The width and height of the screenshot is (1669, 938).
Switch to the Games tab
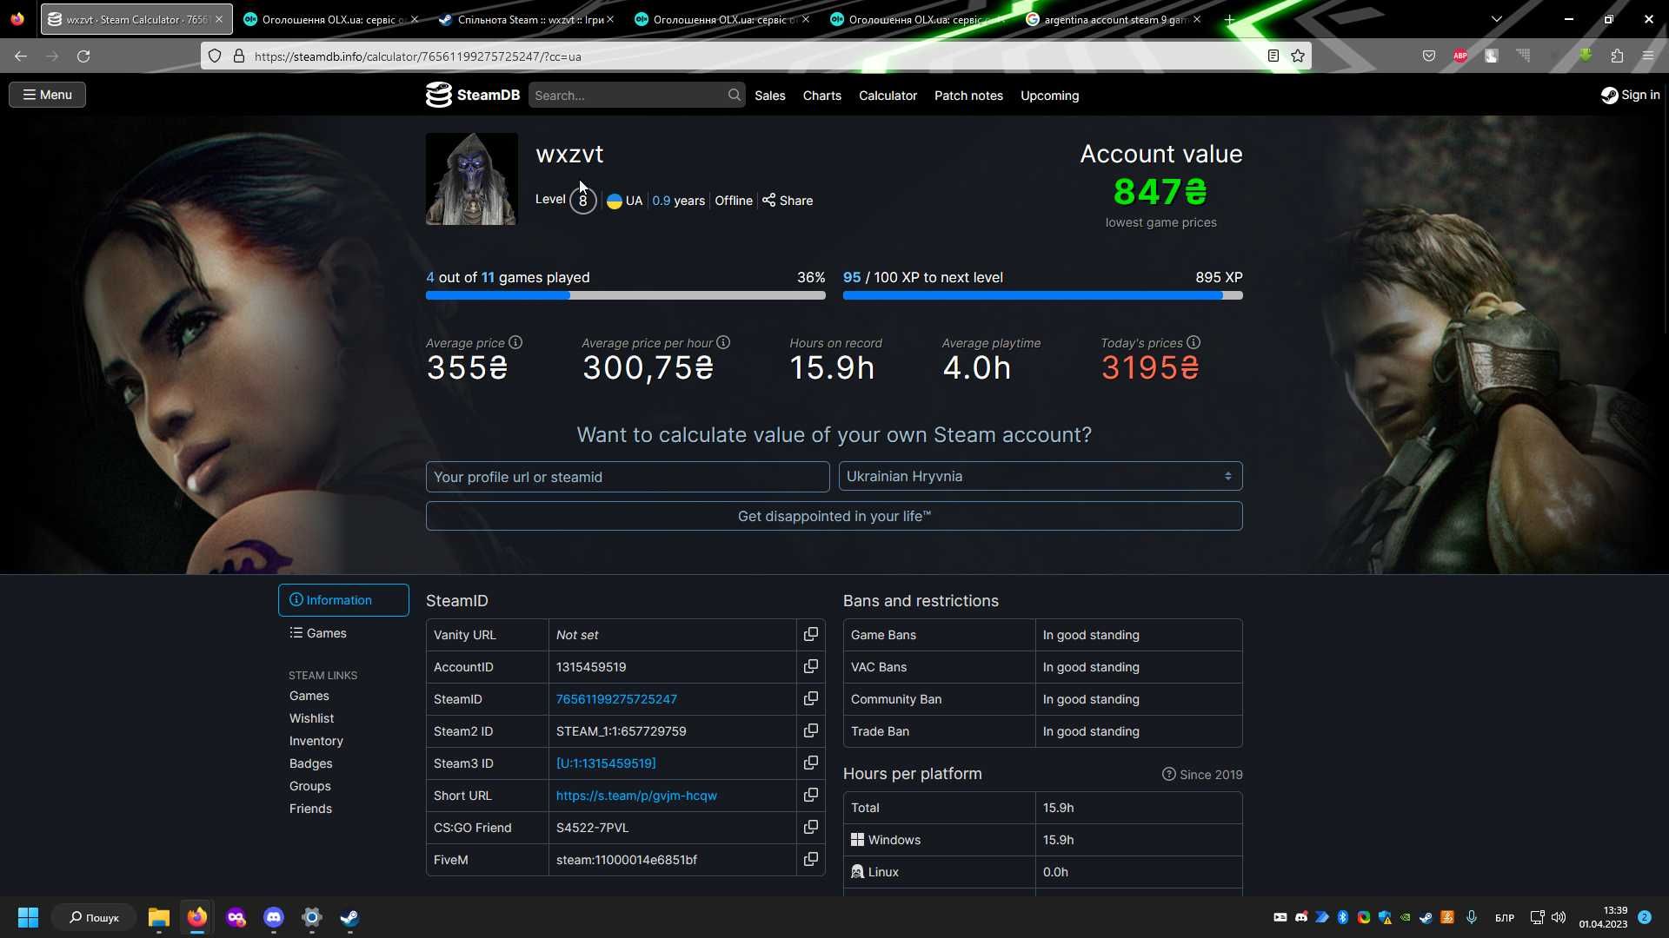(343, 633)
